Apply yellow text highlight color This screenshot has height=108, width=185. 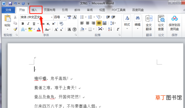pos(30,29)
